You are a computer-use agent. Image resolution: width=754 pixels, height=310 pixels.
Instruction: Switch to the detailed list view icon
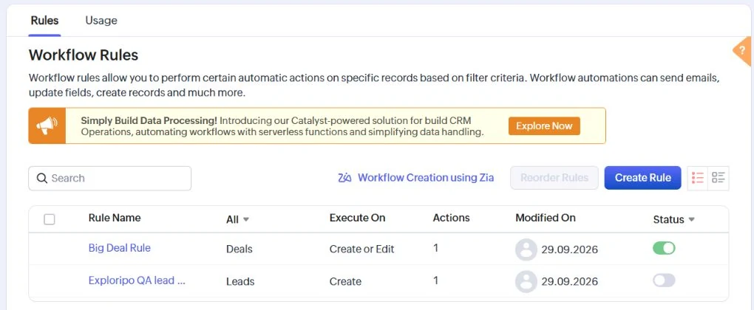[x=719, y=178]
